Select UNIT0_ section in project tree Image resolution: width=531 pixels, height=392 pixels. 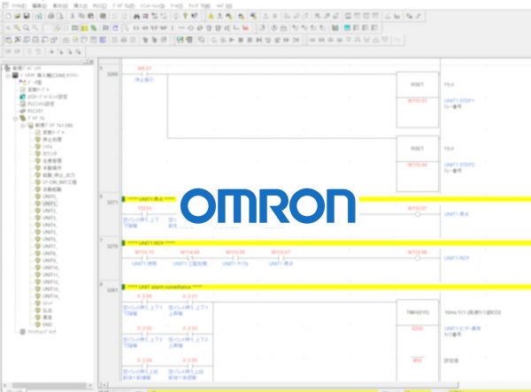(x=50, y=196)
